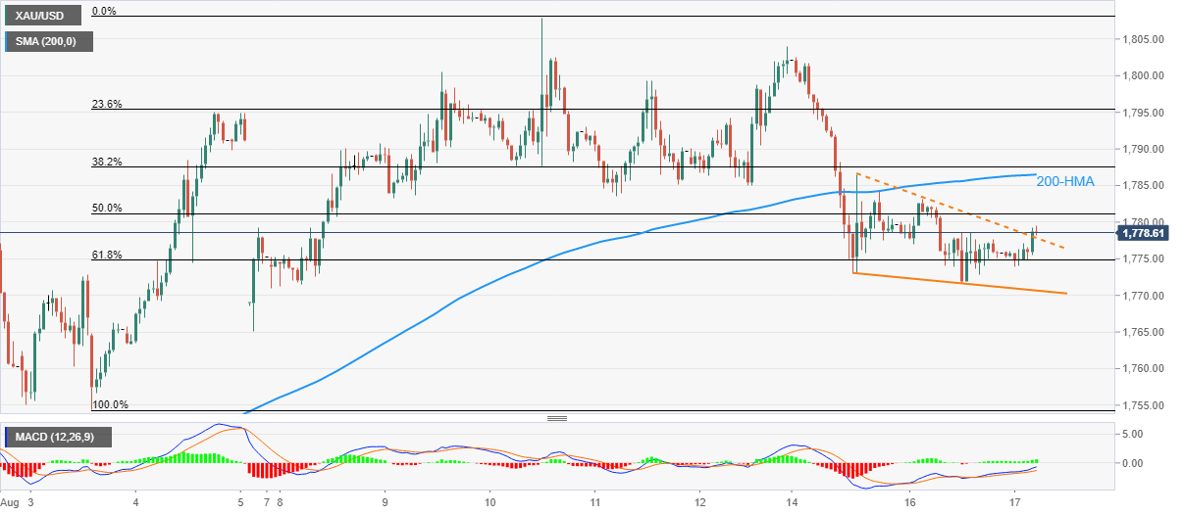Click the 16 date label on time axis
1184x515 pixels.
910,500
